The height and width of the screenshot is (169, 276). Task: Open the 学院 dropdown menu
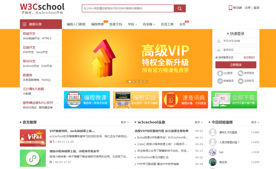tap(132, 24)
